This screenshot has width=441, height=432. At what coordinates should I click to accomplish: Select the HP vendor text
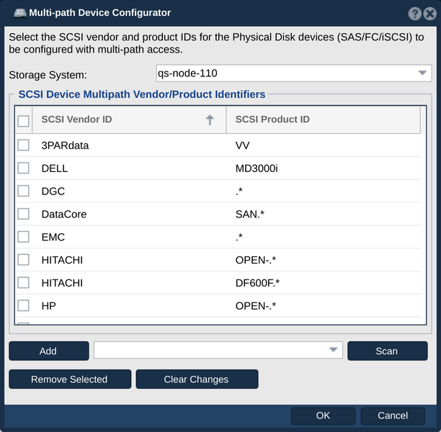49,306
